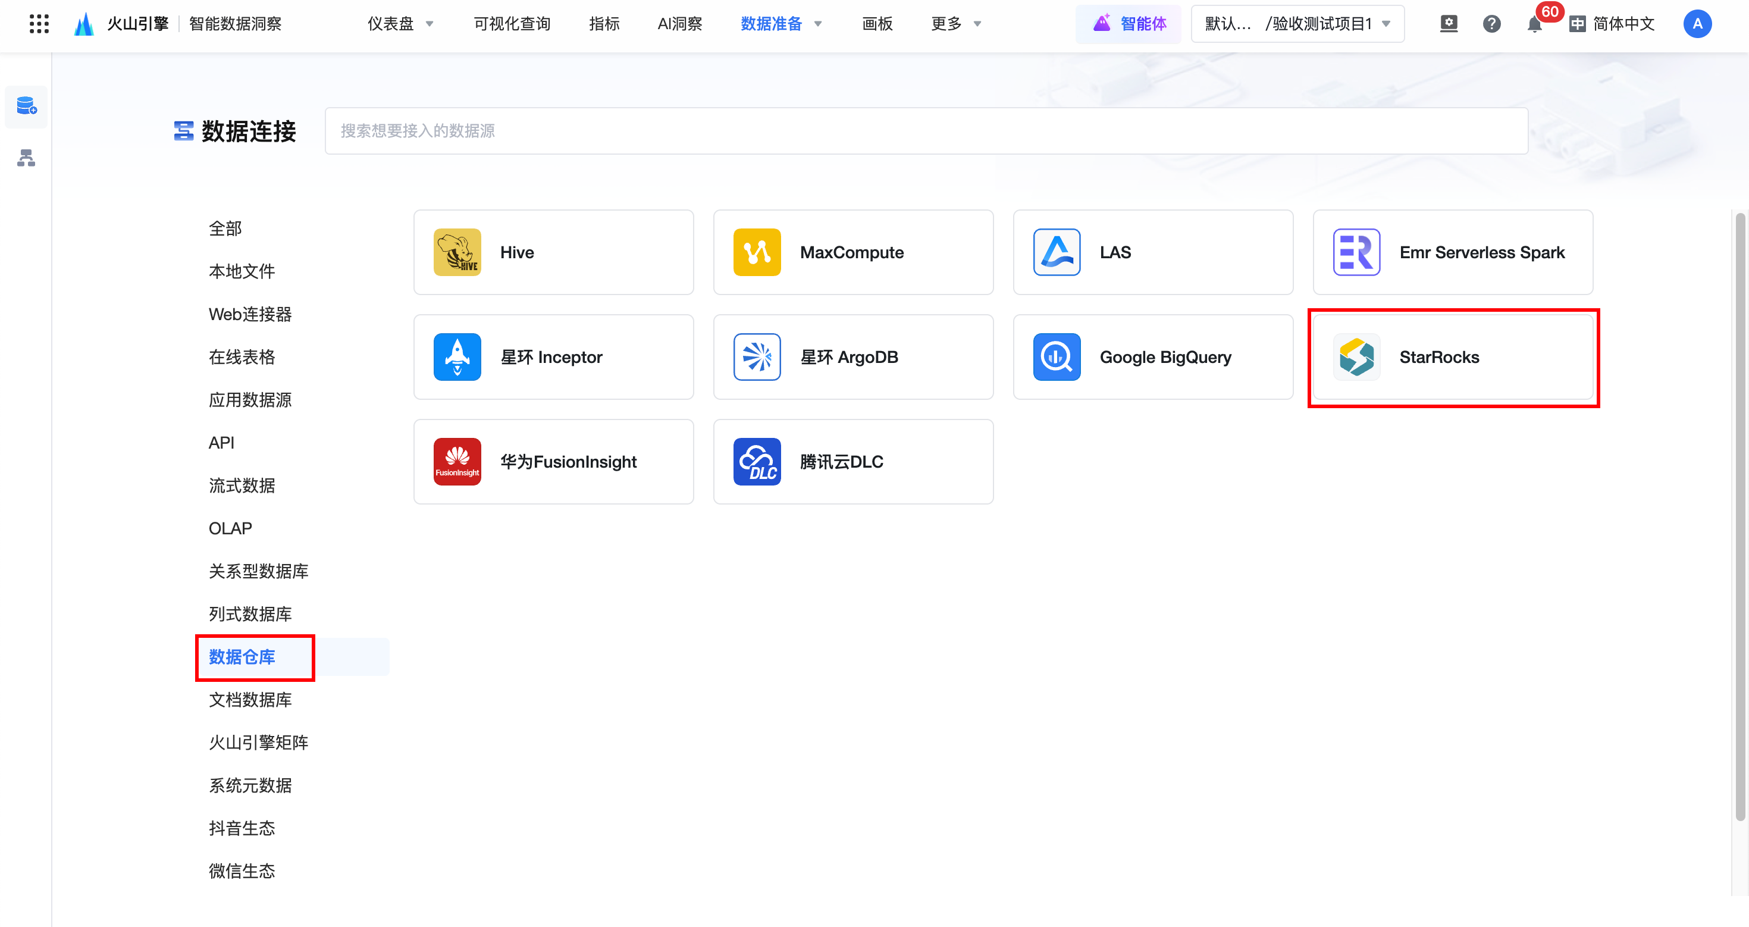Click the help question mark icon
The image size is (1749, 927).
click(x=1491, y=24)
